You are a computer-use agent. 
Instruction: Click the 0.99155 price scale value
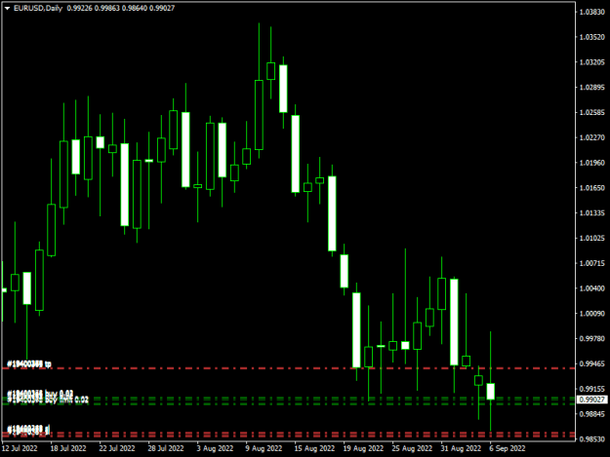point(592,389)
